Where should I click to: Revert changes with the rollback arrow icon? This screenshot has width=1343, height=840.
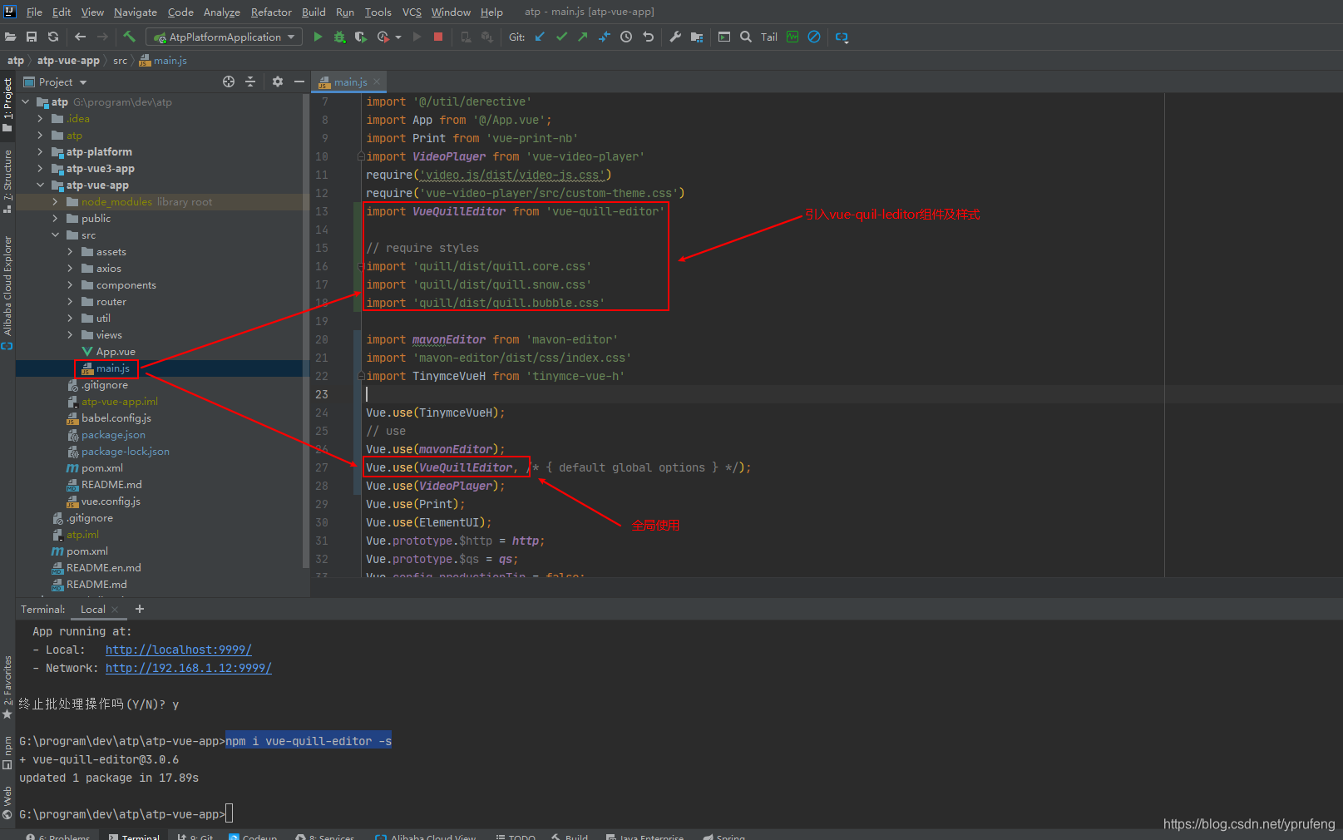pyautogui.click(x=649, y=37)
